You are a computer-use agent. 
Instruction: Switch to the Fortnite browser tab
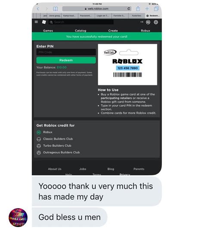tap(120, 16)
